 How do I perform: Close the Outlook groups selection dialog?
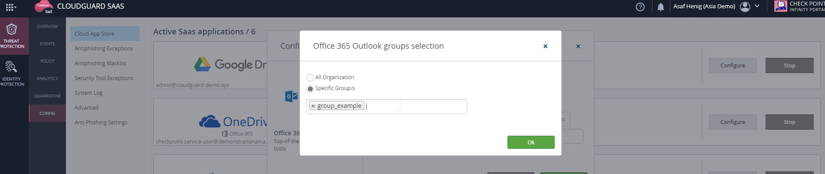coord(545,46)
